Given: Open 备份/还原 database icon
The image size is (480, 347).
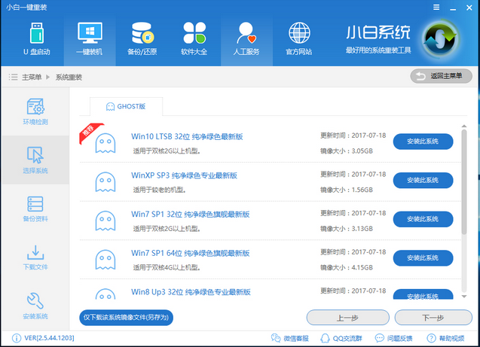Looking at the screenshot, I should tap(142, 32).
